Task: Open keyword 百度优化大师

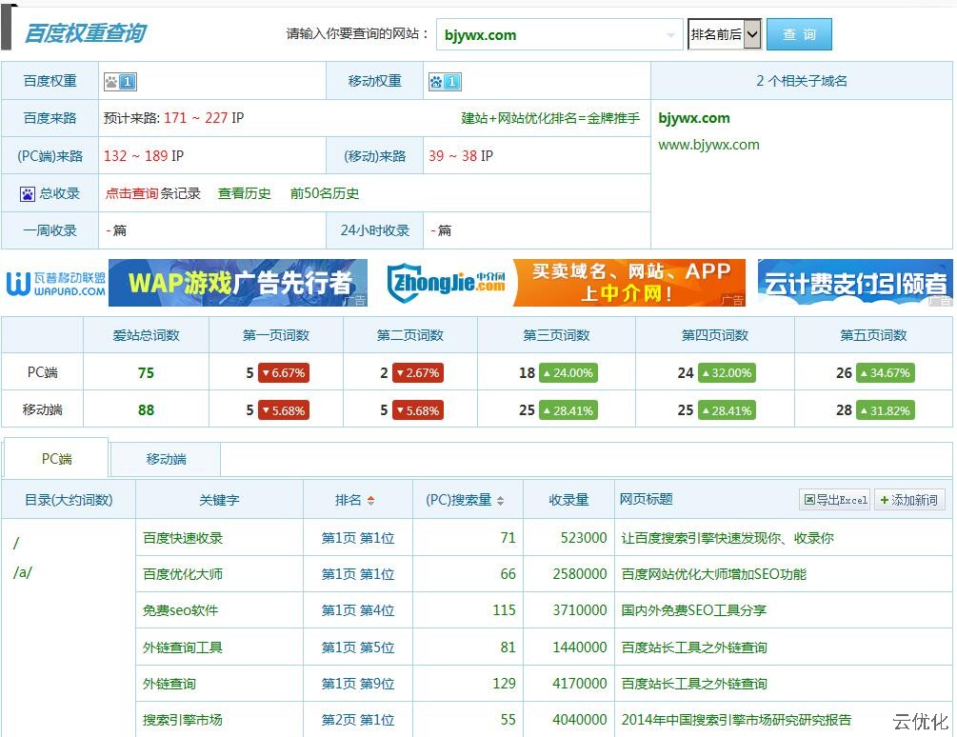Action: [183, 573]
